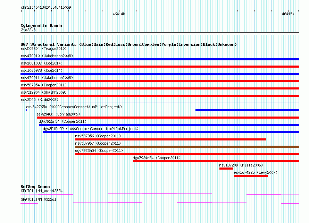This screenshot has width=309, height=223.
Task: Click the blue bar of dgv7922n54
Action: 169,125
